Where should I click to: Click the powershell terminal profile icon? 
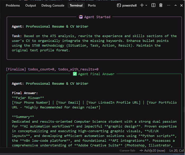pos(119,5)
